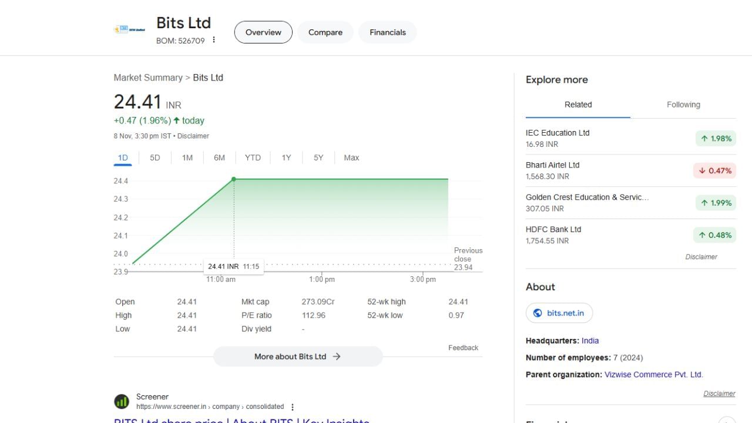Switch to the Overview tab

tap(263, 32)
